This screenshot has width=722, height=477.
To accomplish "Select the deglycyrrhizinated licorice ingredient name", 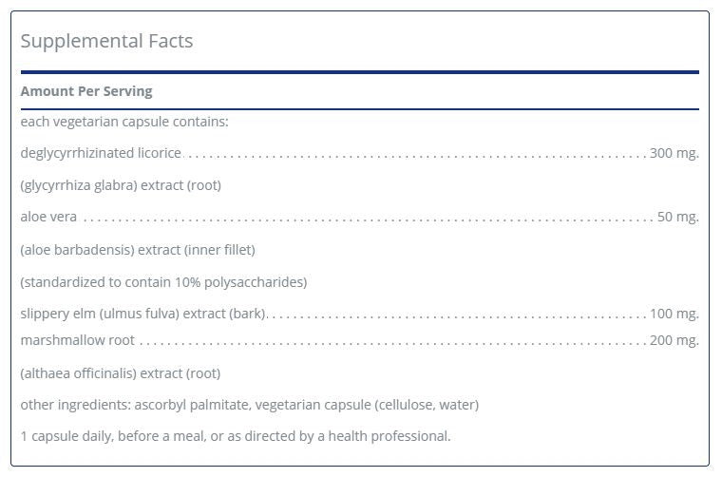I will tap(101, 153).
